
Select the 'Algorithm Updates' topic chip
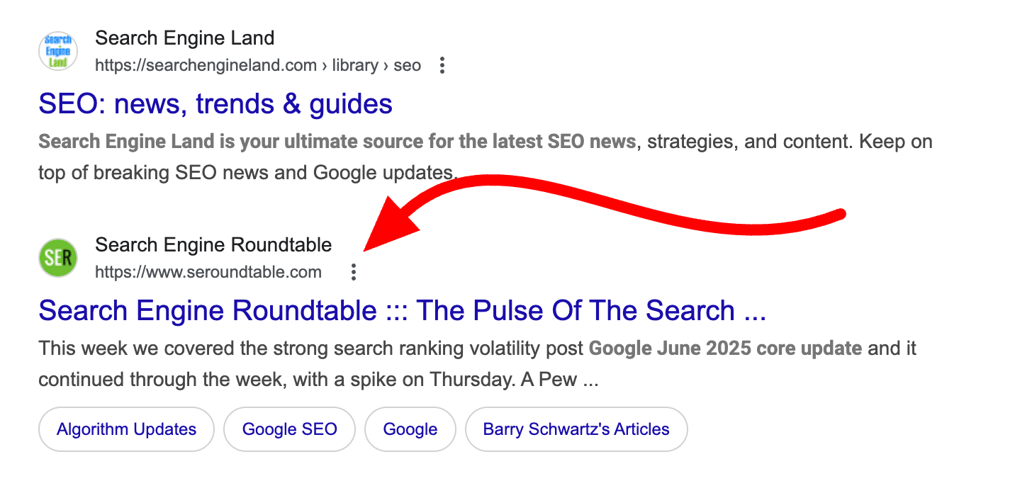click(126, 429)
